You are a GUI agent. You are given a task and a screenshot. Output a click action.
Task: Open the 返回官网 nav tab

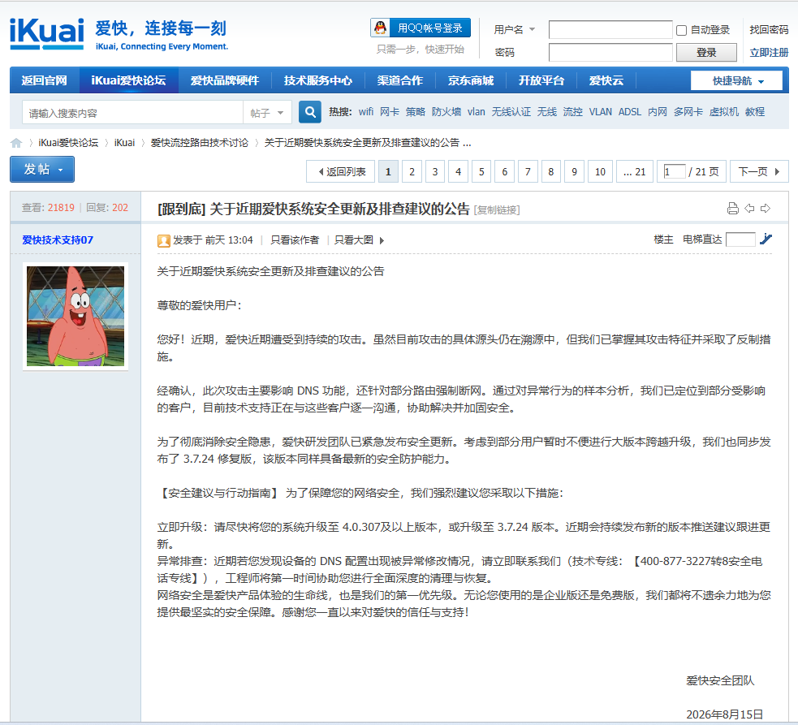click(x=45, y=80)
